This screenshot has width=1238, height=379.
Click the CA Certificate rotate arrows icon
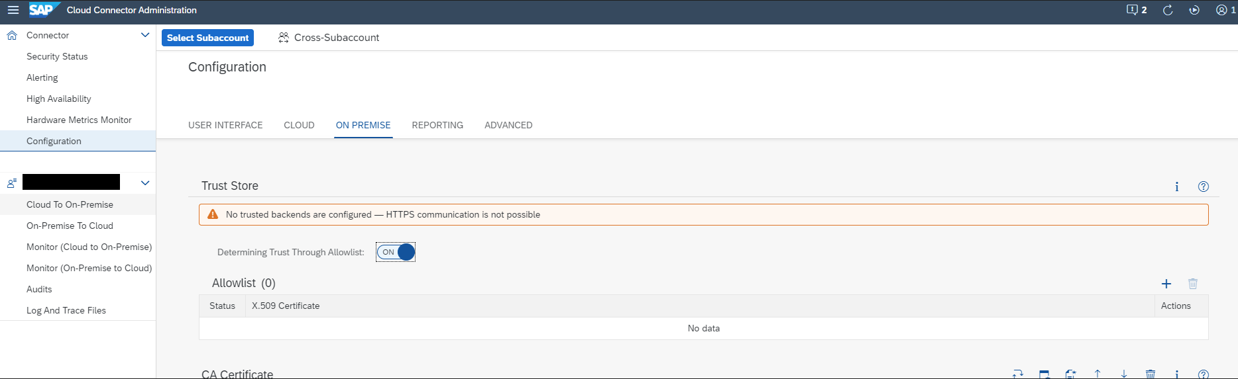(1018, 374)
